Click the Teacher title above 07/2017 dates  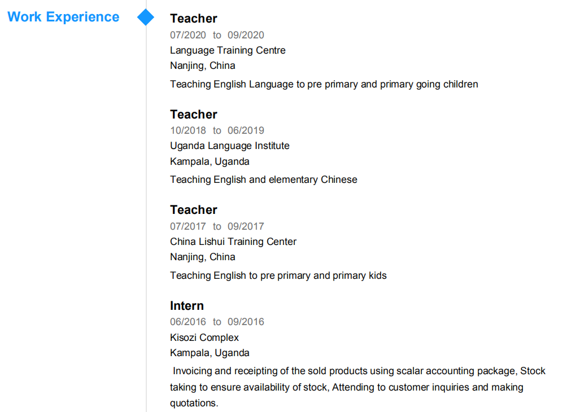(193, 210)
